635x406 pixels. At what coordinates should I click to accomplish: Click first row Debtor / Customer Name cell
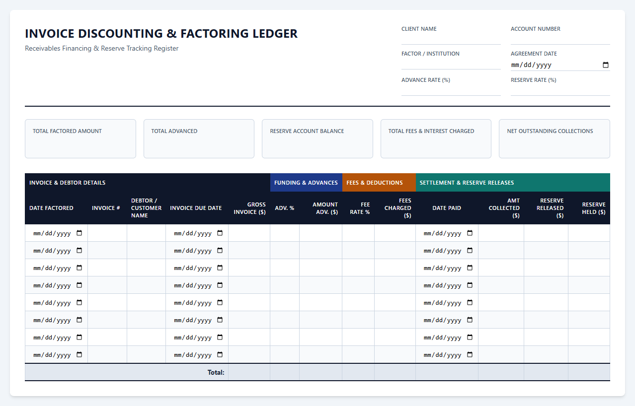point(147,233)
